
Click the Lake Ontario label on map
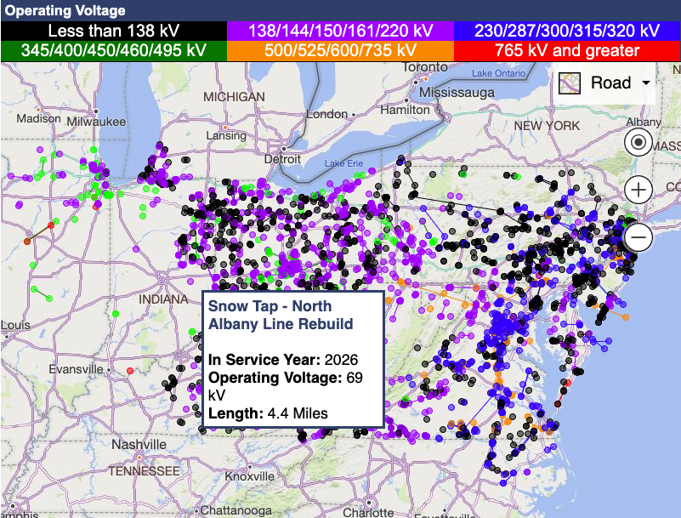point(498,73)
